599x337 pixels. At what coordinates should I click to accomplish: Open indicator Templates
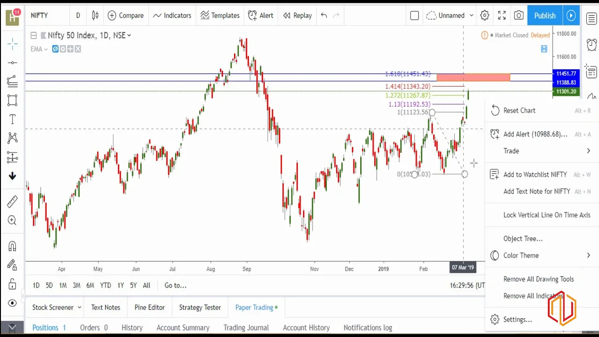(x=220, y=15)
